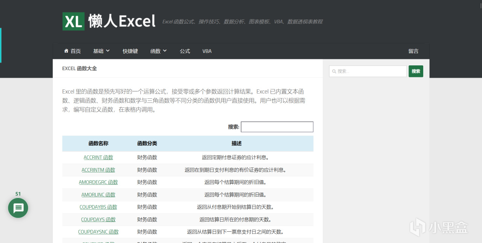Expand the 基础 menu chevron
The height and width of the screenshot is (243, 482).
(x=108, y=51)
